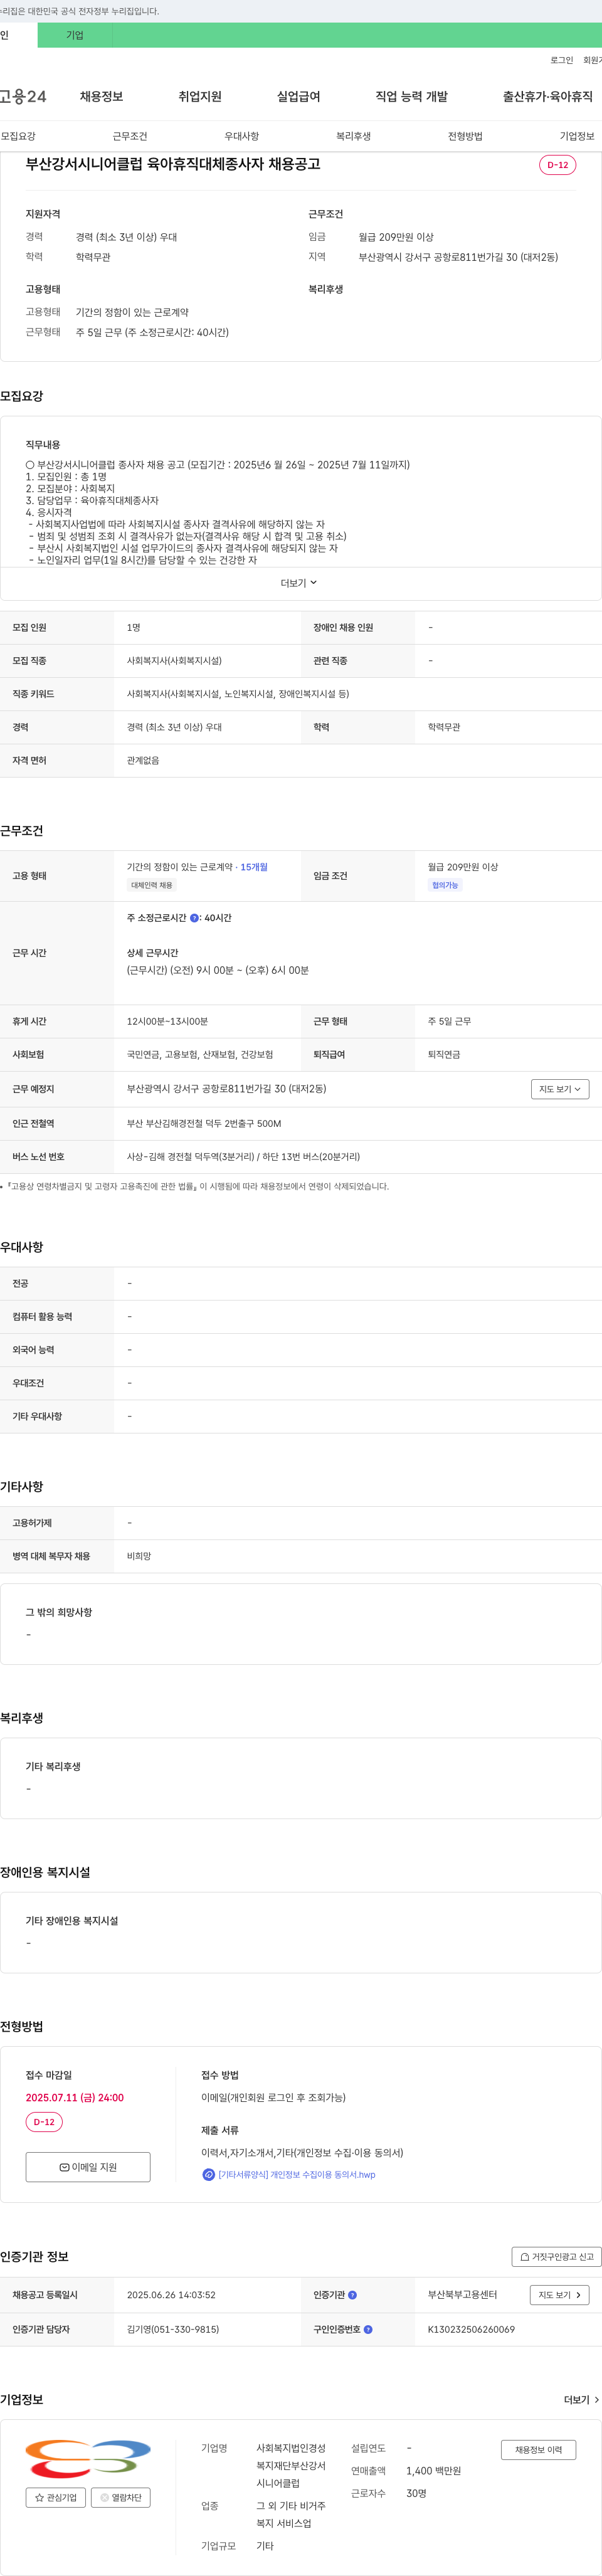Image resolution: width=602 pixels, height=2576 pixels.
Task: Click certification number K130232506260069
Action: point(471,2330)
